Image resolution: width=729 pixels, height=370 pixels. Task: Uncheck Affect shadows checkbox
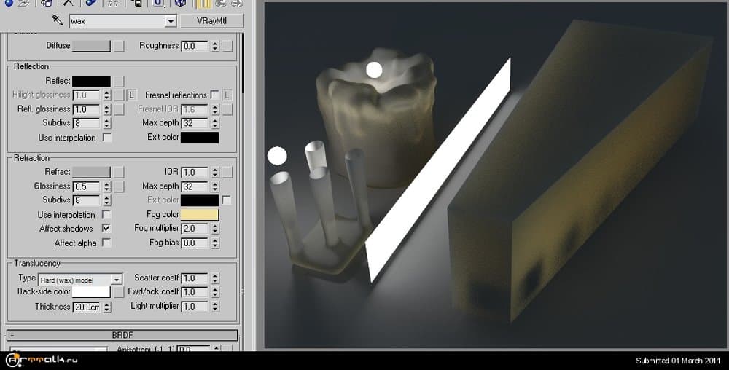coord(106,229)
